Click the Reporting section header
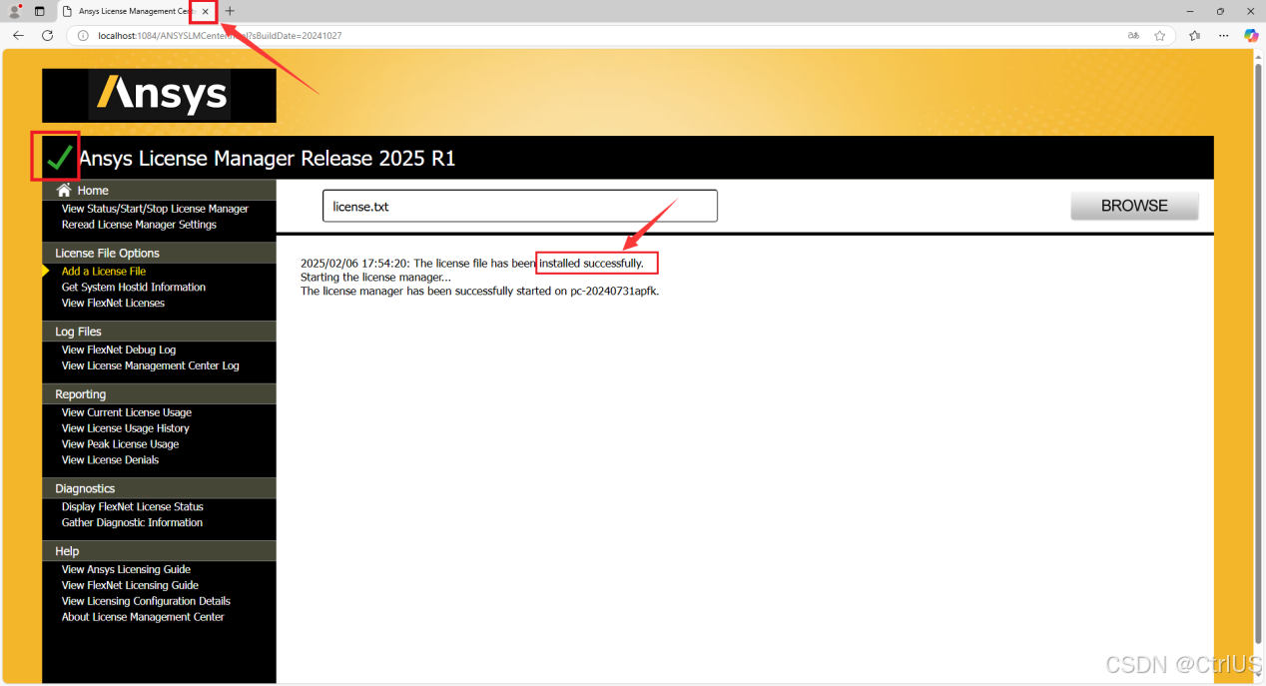The height and width of the screenshot is (686, 1266). coord(159,394)
